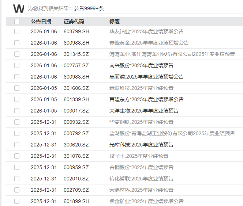Image resolution: width=243 pixels, height=206 pixels.
Task: Open 赤峰黄金 2025年年度业绩预增公告
Action: coord(149,43)
